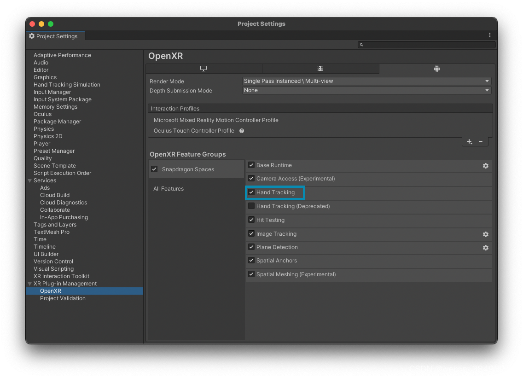Select Microsoft Mixed Reality Motion Controller Profile
The width and height of the screenshot is (523, 378).
click(x=216, y=120)
